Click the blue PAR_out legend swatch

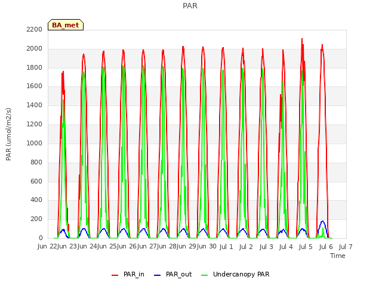click(x=157, y=275)
